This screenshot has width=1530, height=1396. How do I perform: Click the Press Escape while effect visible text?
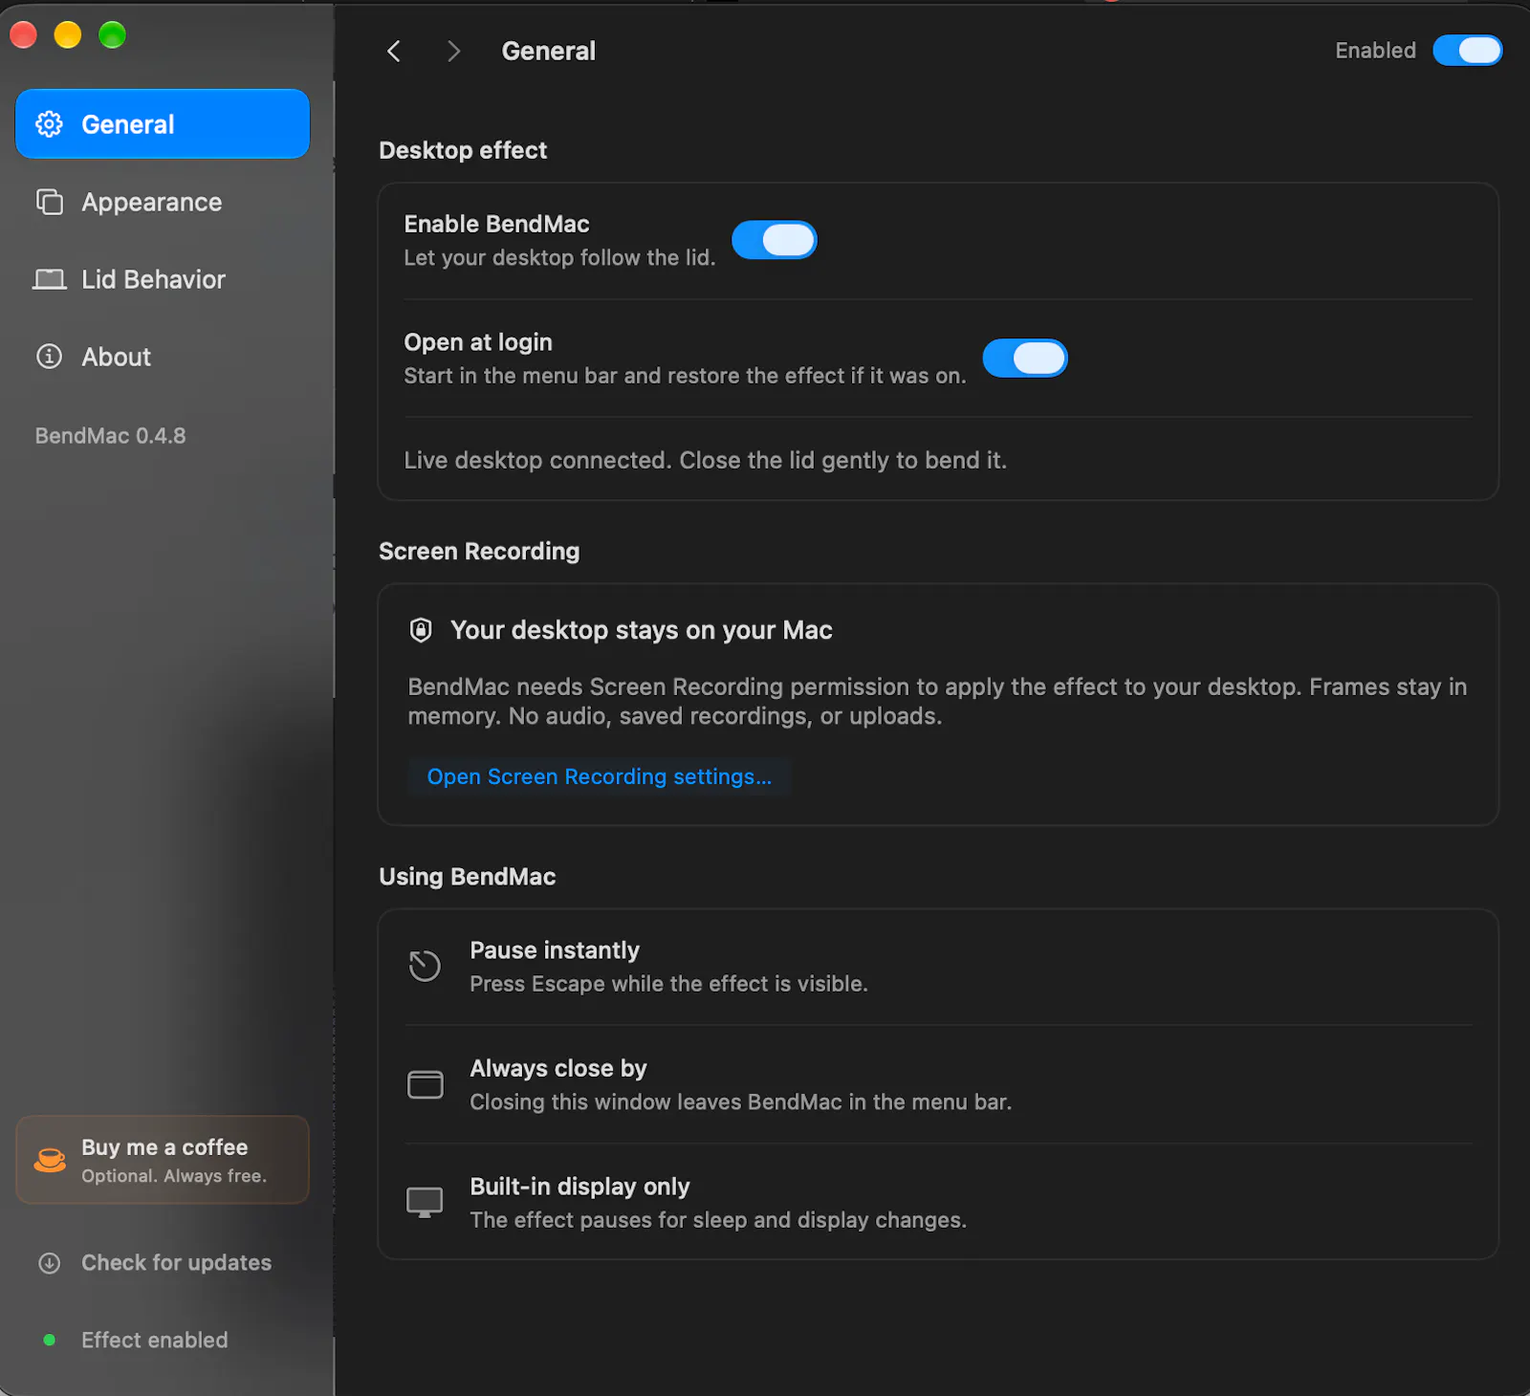pyautogui.click(x=669, y=984)
